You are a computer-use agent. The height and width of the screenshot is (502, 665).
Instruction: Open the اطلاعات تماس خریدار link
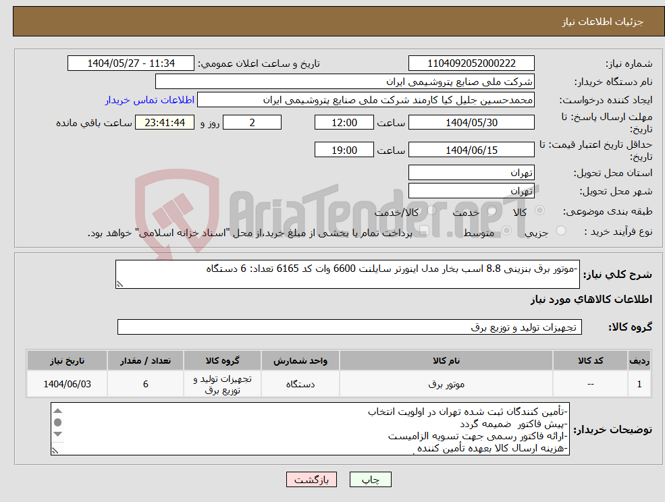(150, 100)
